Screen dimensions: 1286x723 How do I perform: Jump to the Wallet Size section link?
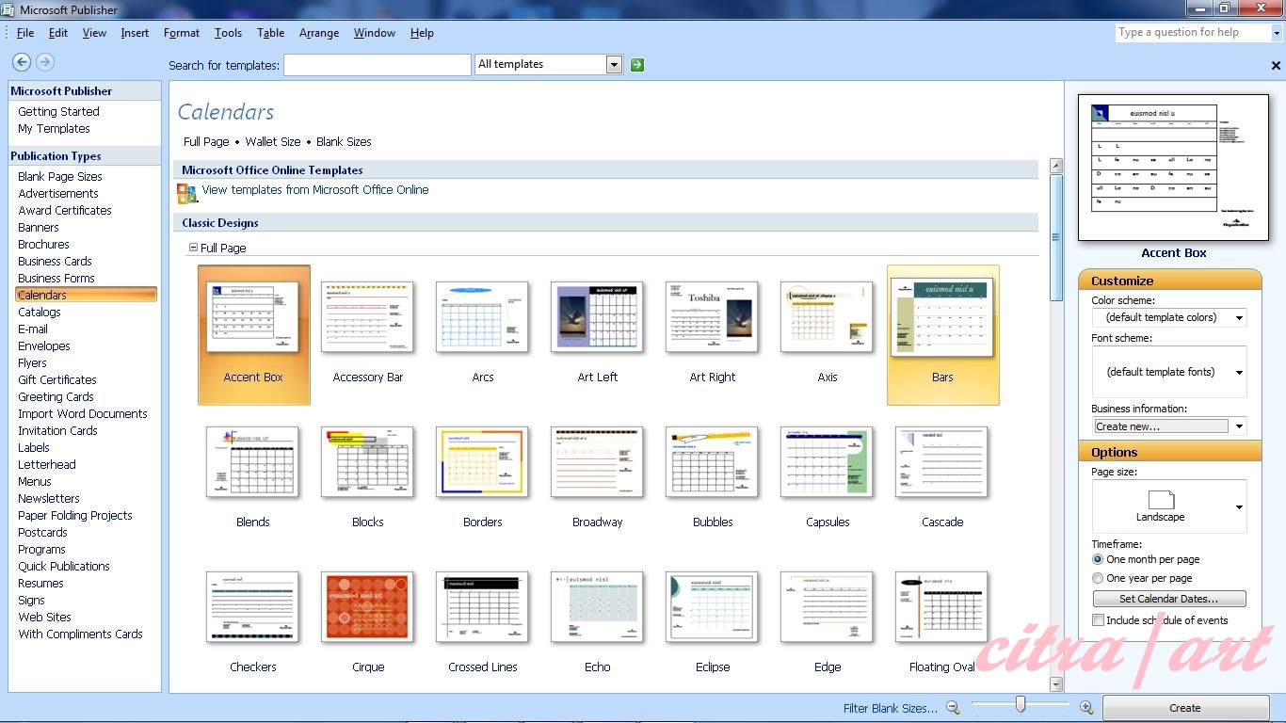tap(273, 142)
